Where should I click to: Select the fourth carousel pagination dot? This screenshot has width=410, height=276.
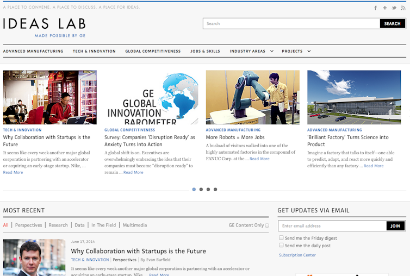tap(215, 190)
